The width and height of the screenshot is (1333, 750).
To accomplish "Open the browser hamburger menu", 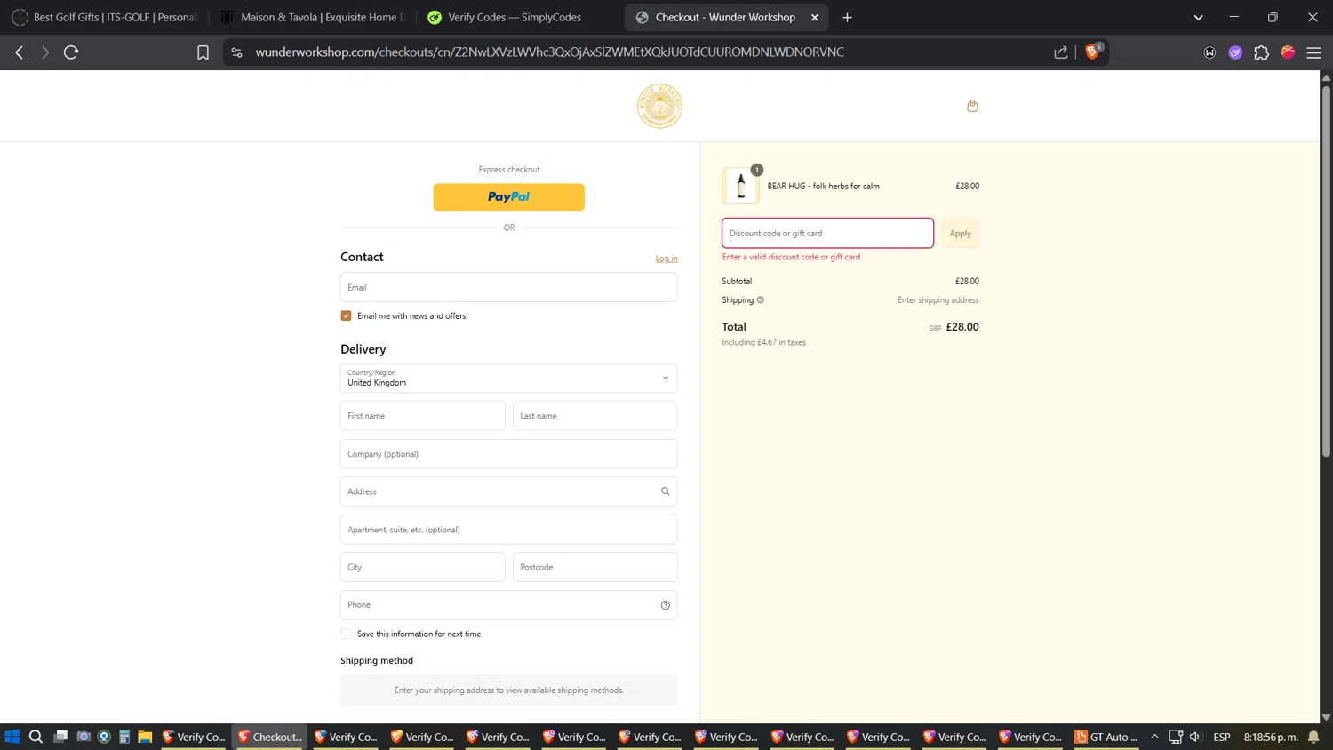I will tap(1313, 52).
